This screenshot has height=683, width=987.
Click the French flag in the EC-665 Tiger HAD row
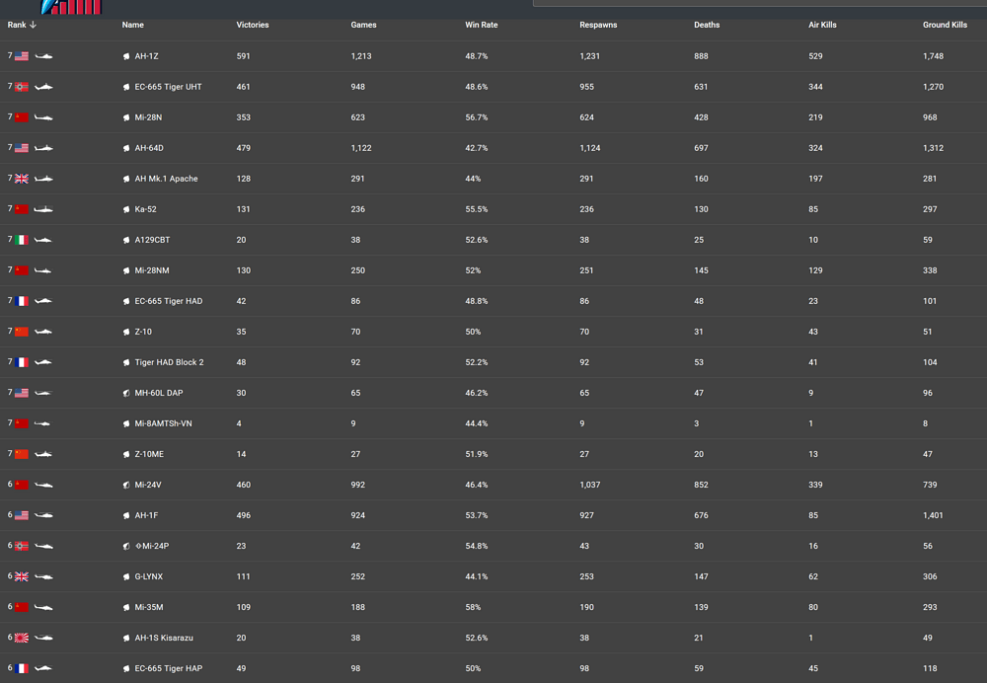point(22,301)
